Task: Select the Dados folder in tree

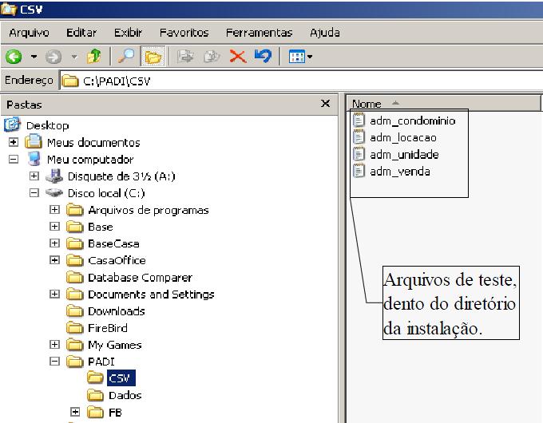Action: tap(124, 395)
